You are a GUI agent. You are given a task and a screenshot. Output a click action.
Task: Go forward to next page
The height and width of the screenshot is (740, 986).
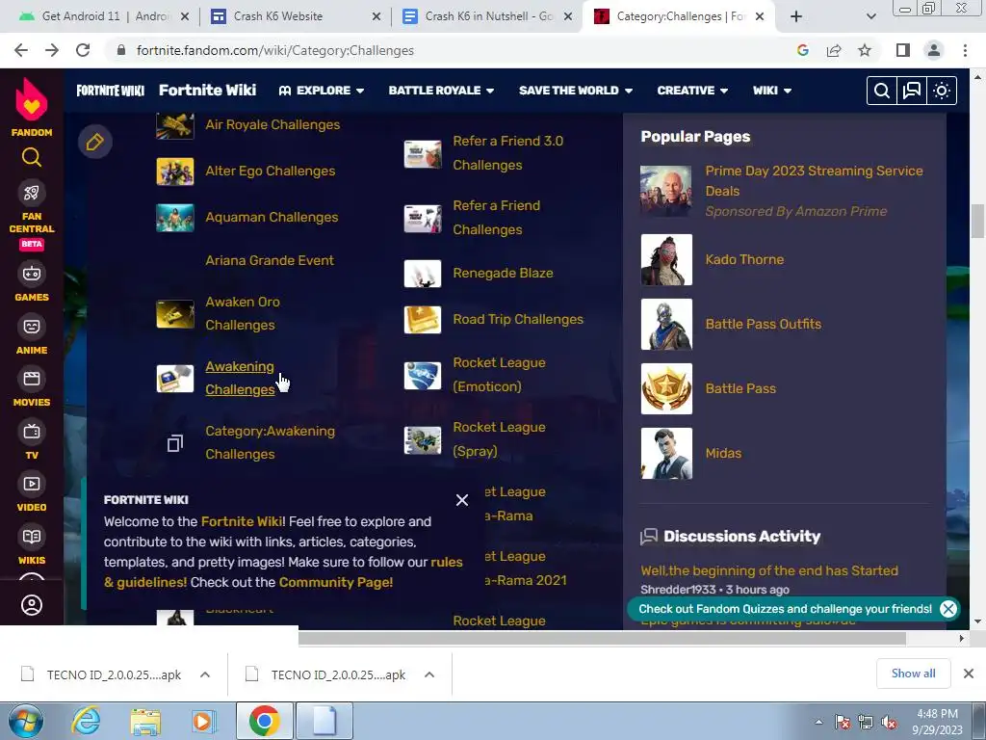point(52,50)
